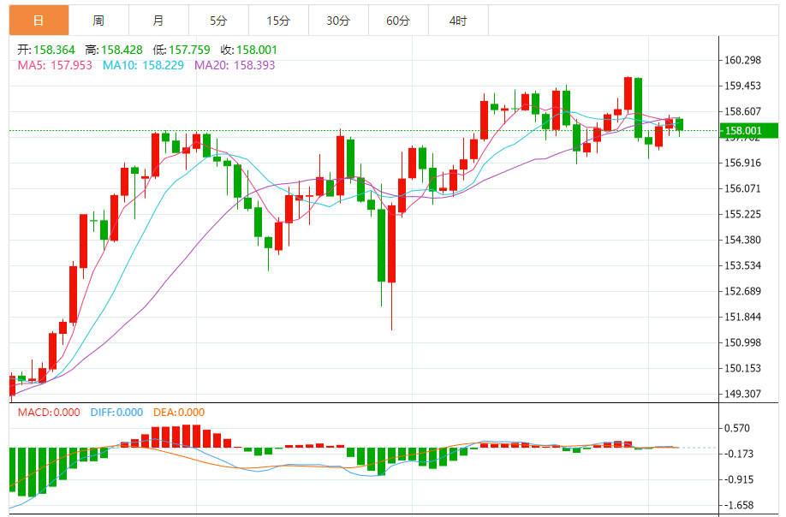Click the 159.453 price axis label

pyautogui.click(x=743, y=86)
